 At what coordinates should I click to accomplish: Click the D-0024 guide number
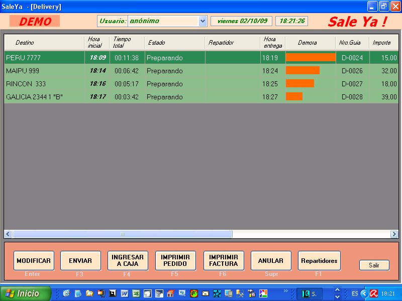click(352, 58)
